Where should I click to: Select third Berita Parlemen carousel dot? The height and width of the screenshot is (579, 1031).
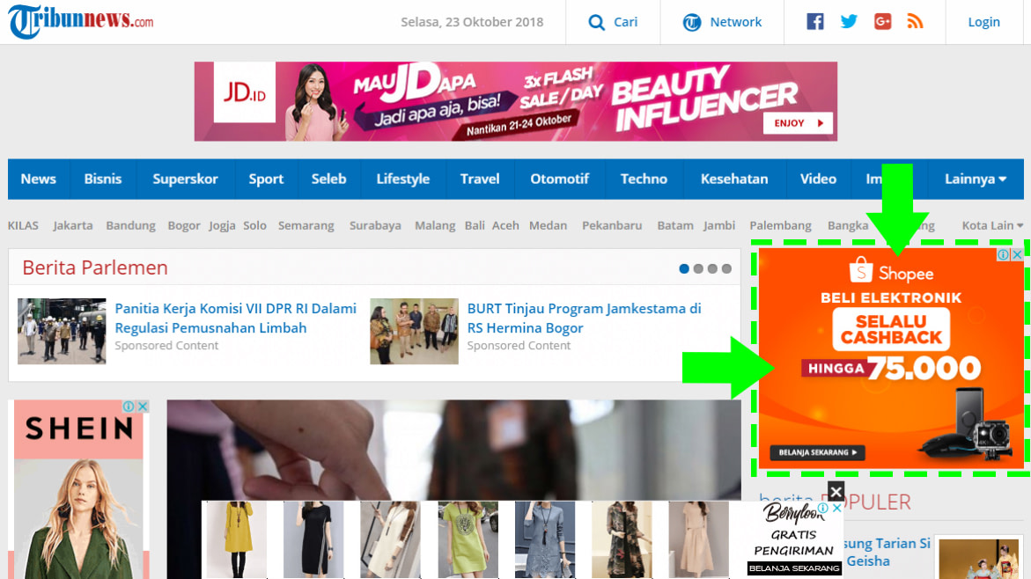(x=712, y=268)
